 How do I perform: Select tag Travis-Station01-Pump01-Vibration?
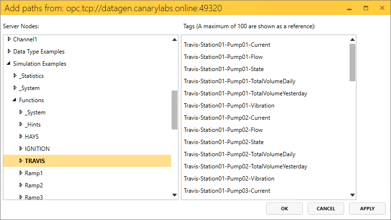click(229, 106)
